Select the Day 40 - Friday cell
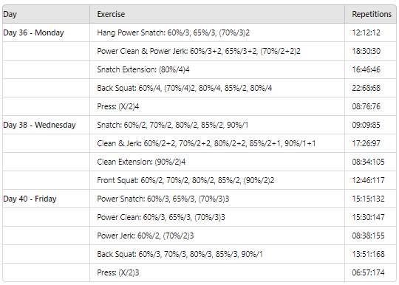399x285 pixels. click(46, 199)
